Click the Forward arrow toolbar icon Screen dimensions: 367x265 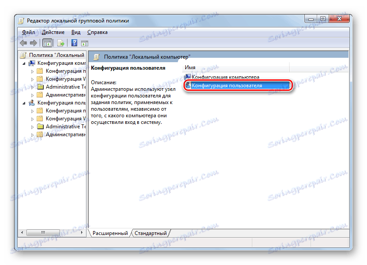pos(34,43)
